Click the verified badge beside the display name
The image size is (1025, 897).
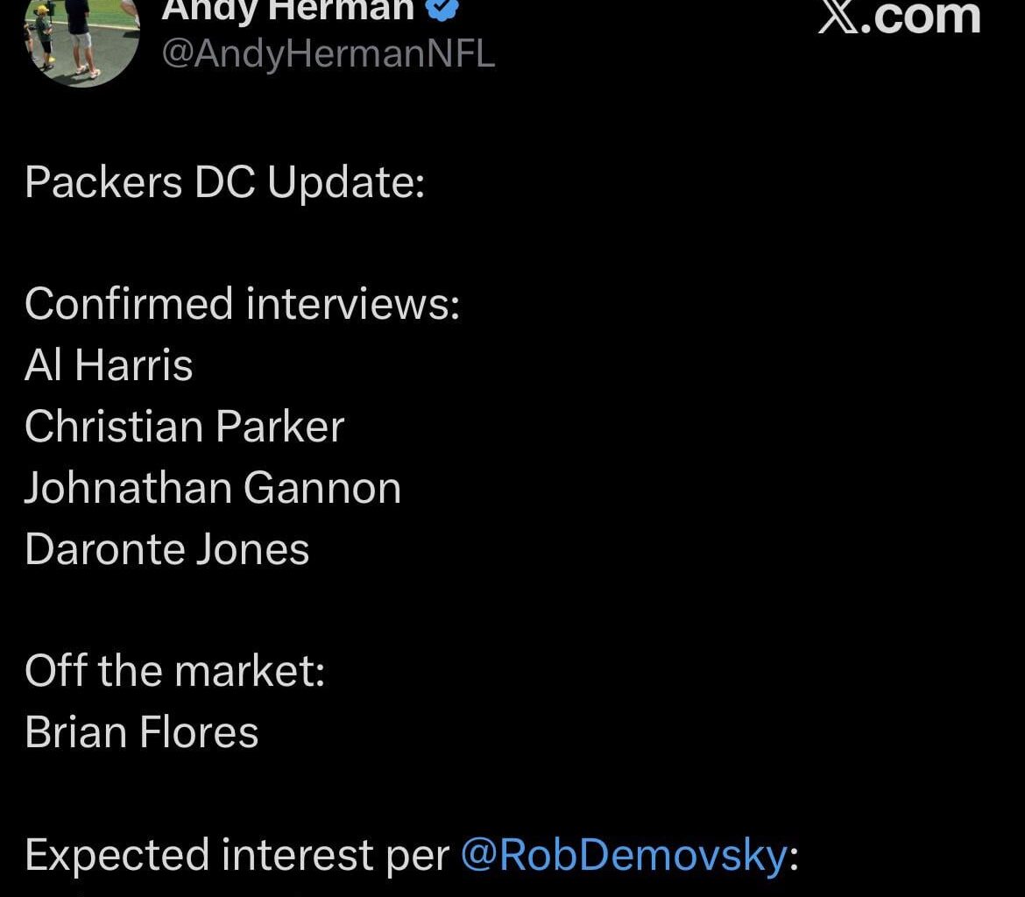(x=440, y=11)
